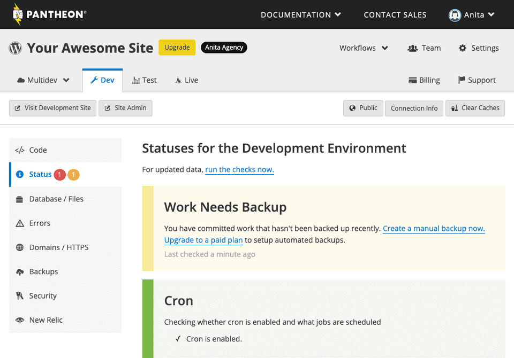Screen dimensions: 514x358
Task: Click the 'Your Awesome Site' title
Action: (x=90, y=48)
